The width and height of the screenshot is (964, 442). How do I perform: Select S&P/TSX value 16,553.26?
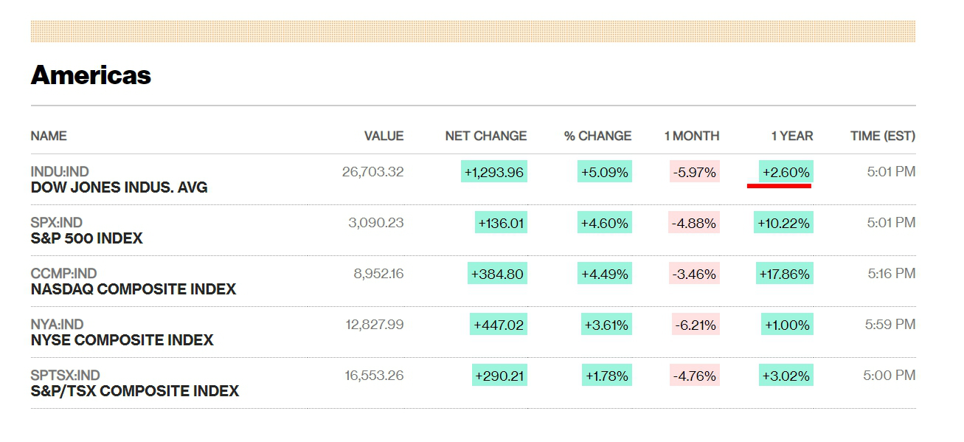tap(374, 376)
